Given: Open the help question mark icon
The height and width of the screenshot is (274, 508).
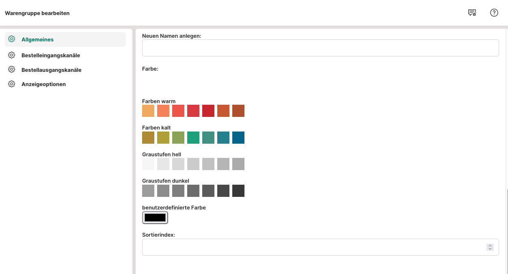Looking at the screenshot, I should (x=494, y=13).
